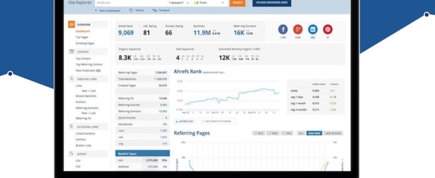Click the Facebook share icon
This screenshot has height=178, width=435.
[283, 30]
